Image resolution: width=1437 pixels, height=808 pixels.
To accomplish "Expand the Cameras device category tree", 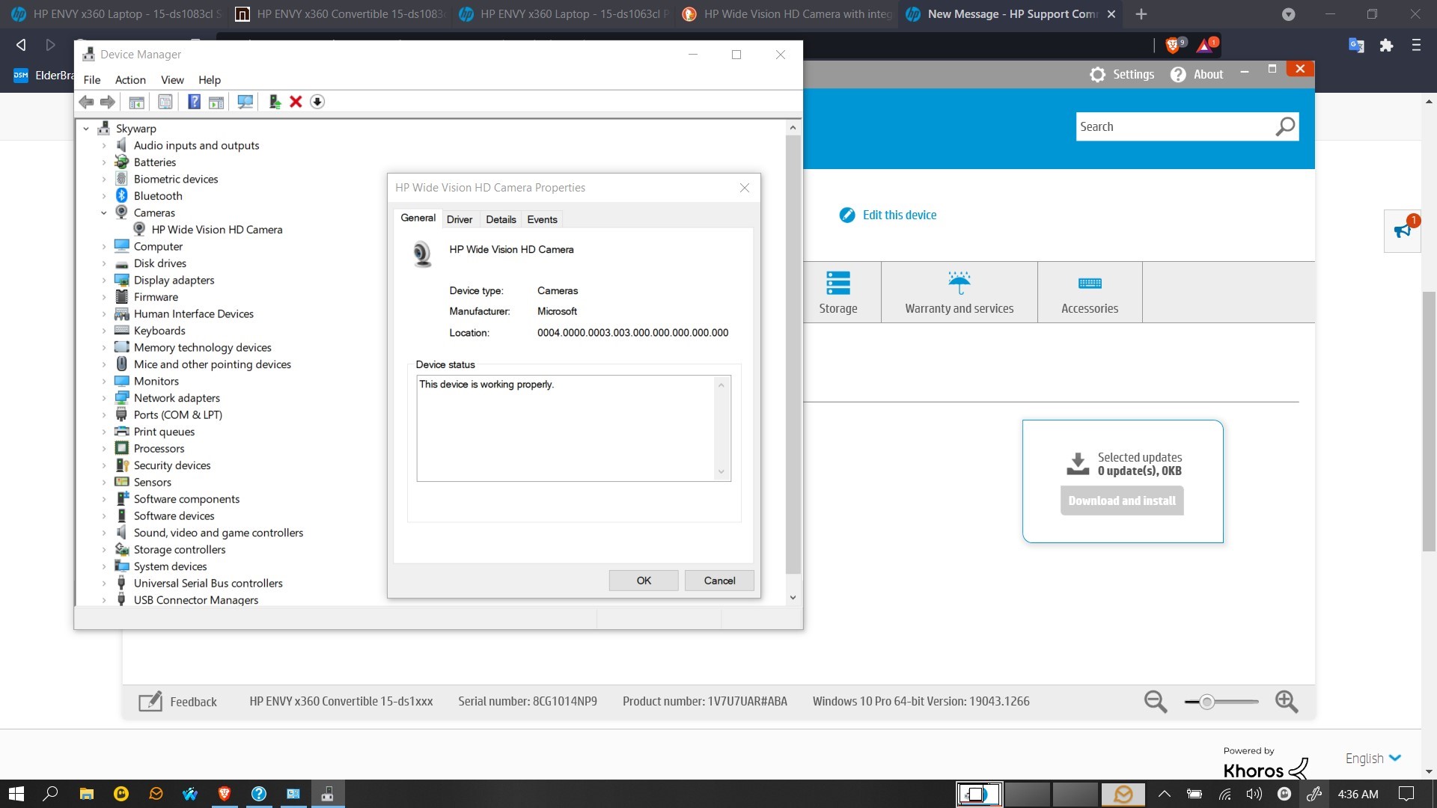I will click(x=102, y=212).
